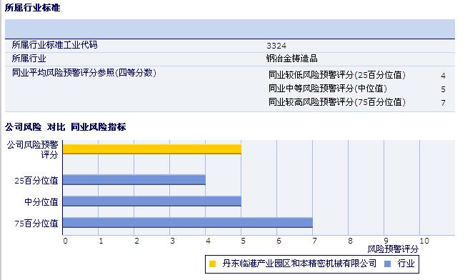
Task: Click the 10 tick on the x-axis
Action: [x=424, y=241]
